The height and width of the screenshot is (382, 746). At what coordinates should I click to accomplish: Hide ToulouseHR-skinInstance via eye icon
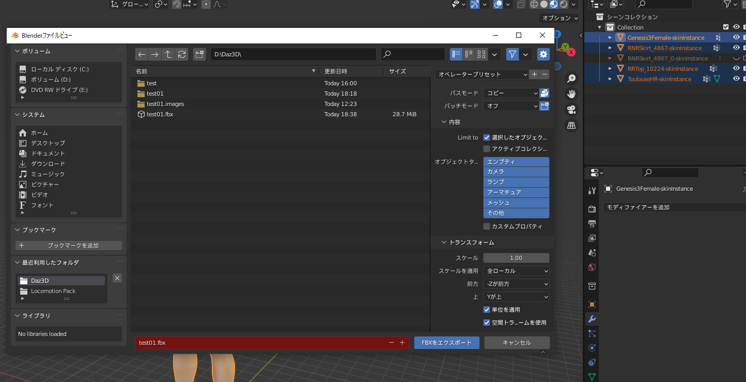coord(736,79)
